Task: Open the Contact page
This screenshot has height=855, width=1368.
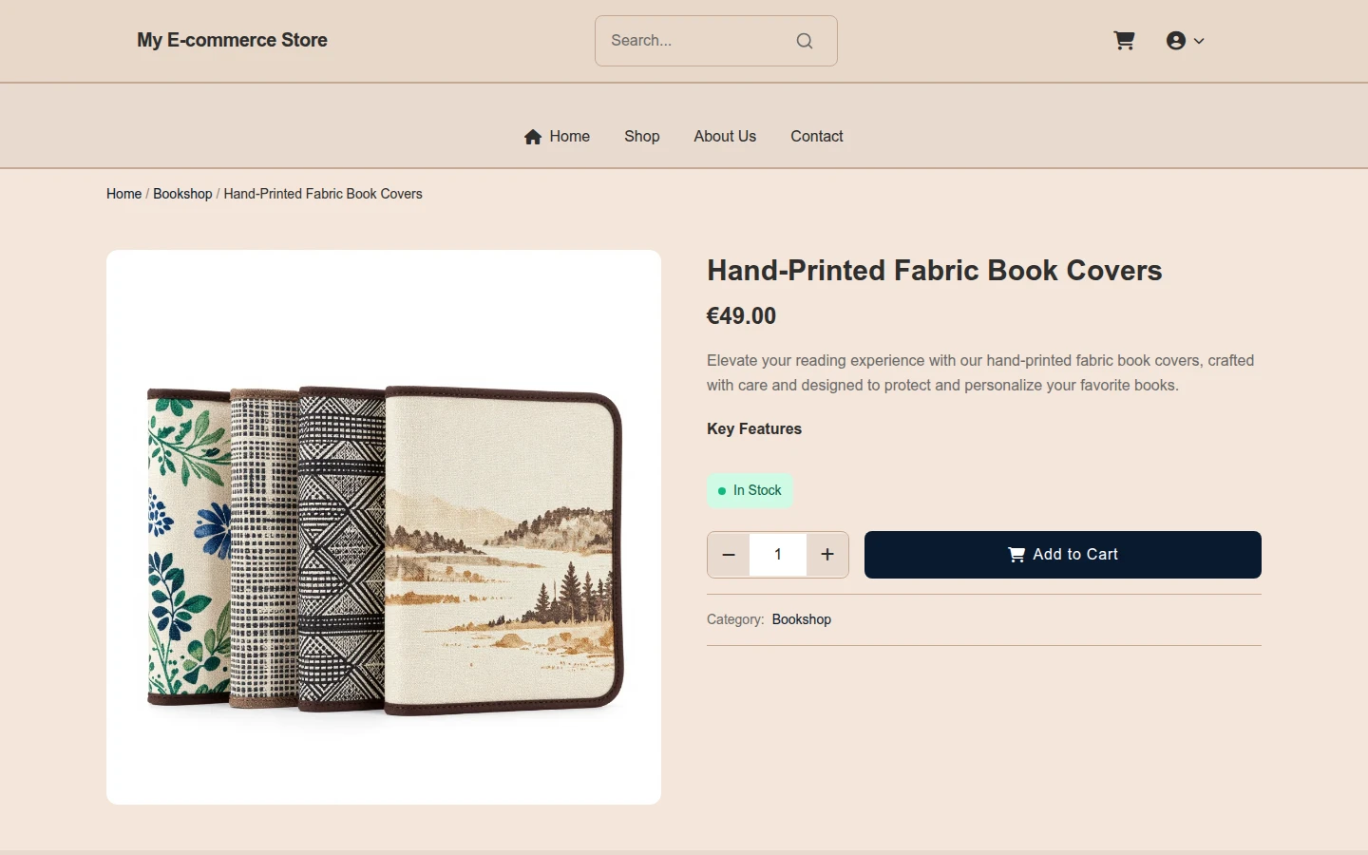Action: click(817, 137)
